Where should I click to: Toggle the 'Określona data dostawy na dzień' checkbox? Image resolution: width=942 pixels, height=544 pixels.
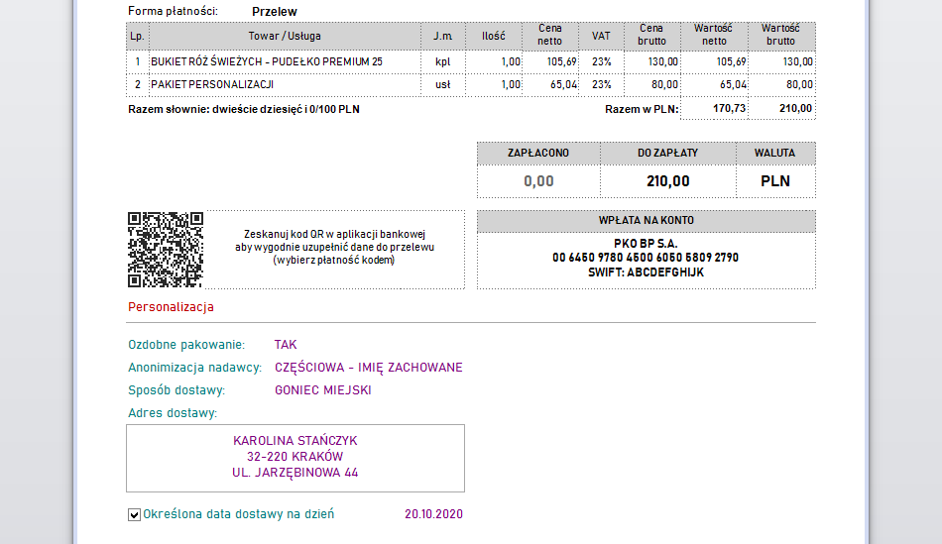[134, 515]
